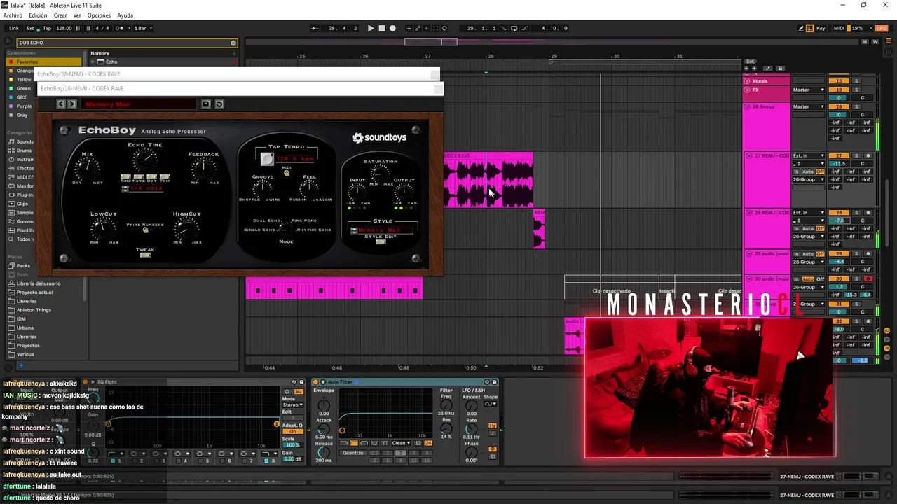Deactivate track 30 via its number button
Image resolution: width=897 pixels, height=504 pixels.
[x=839, y=279]
